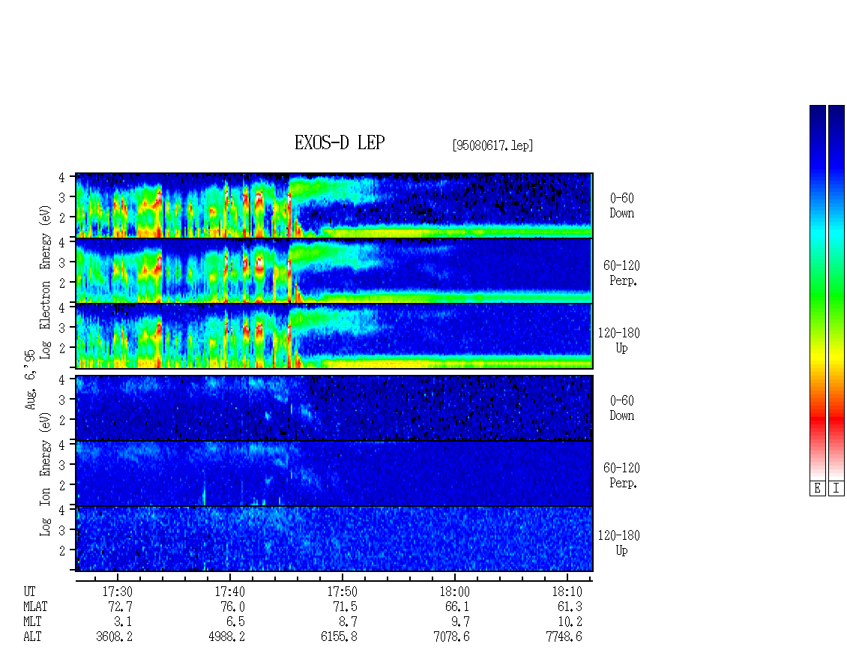This screenshot has height=656, width=847.
Task: Pick the MLT value 10.2
Action: pyautogui.click(x=570, y=622)
